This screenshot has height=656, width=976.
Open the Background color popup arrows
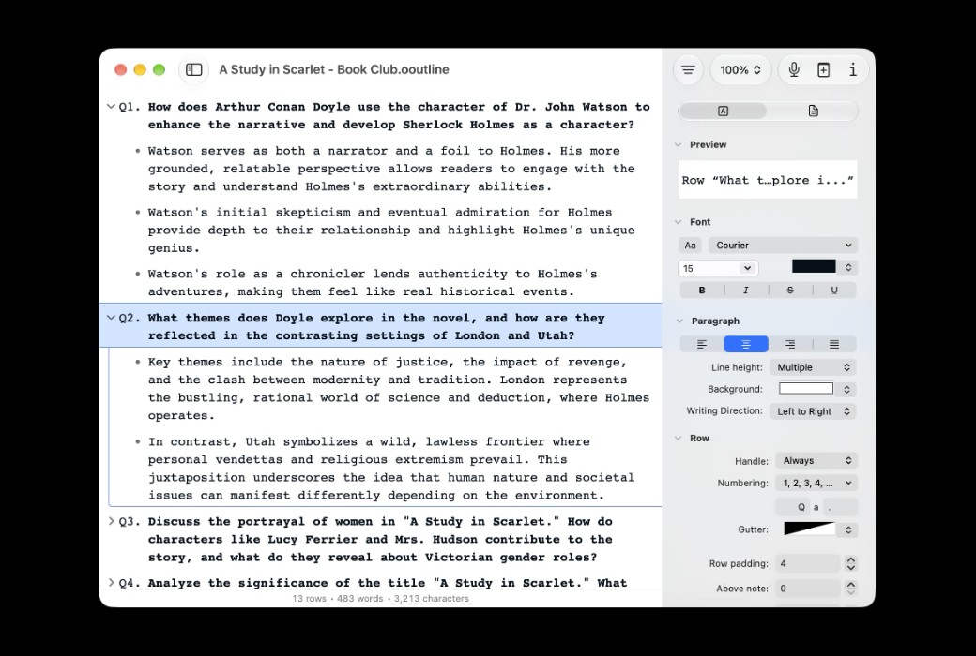846,389
